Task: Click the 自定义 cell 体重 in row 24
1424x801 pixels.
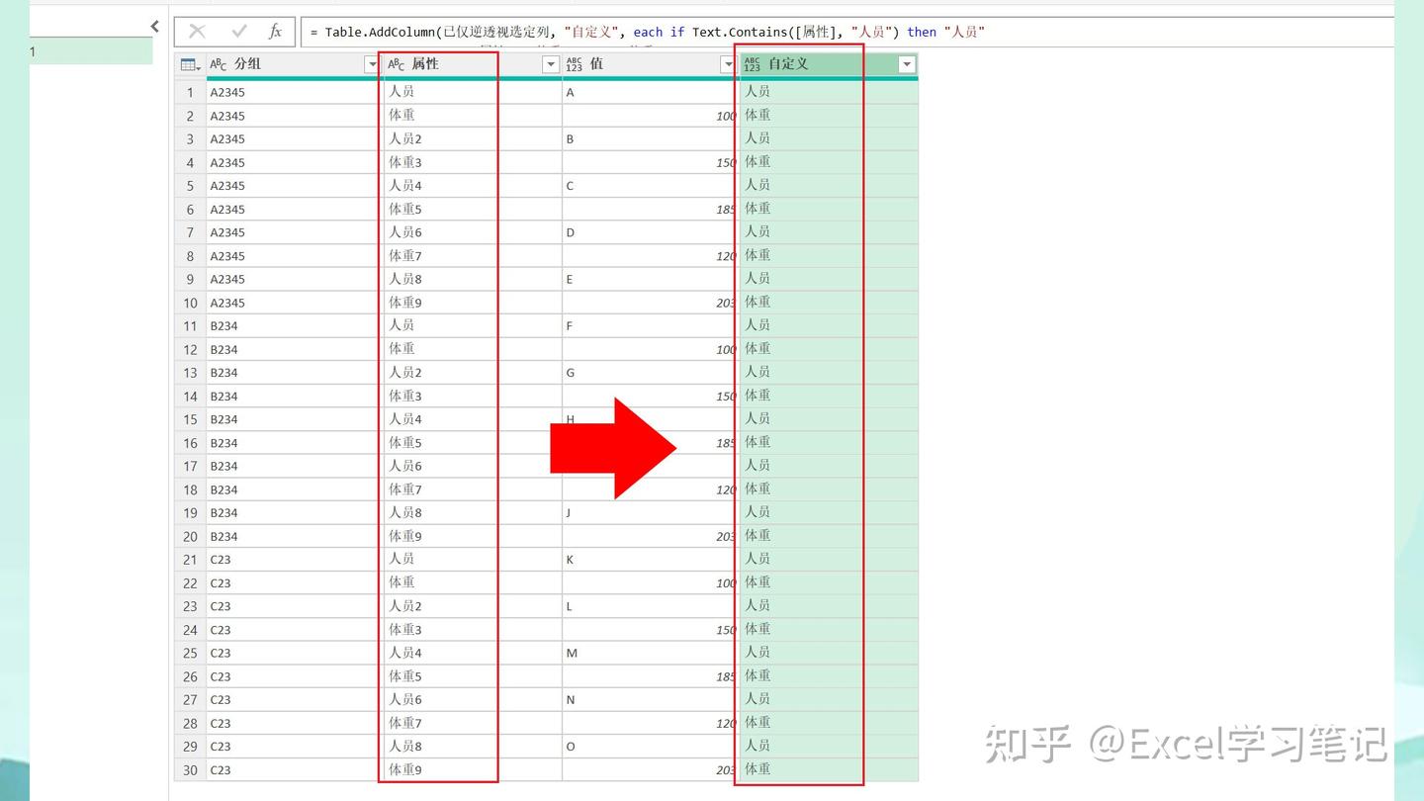Action: point(828,630)
